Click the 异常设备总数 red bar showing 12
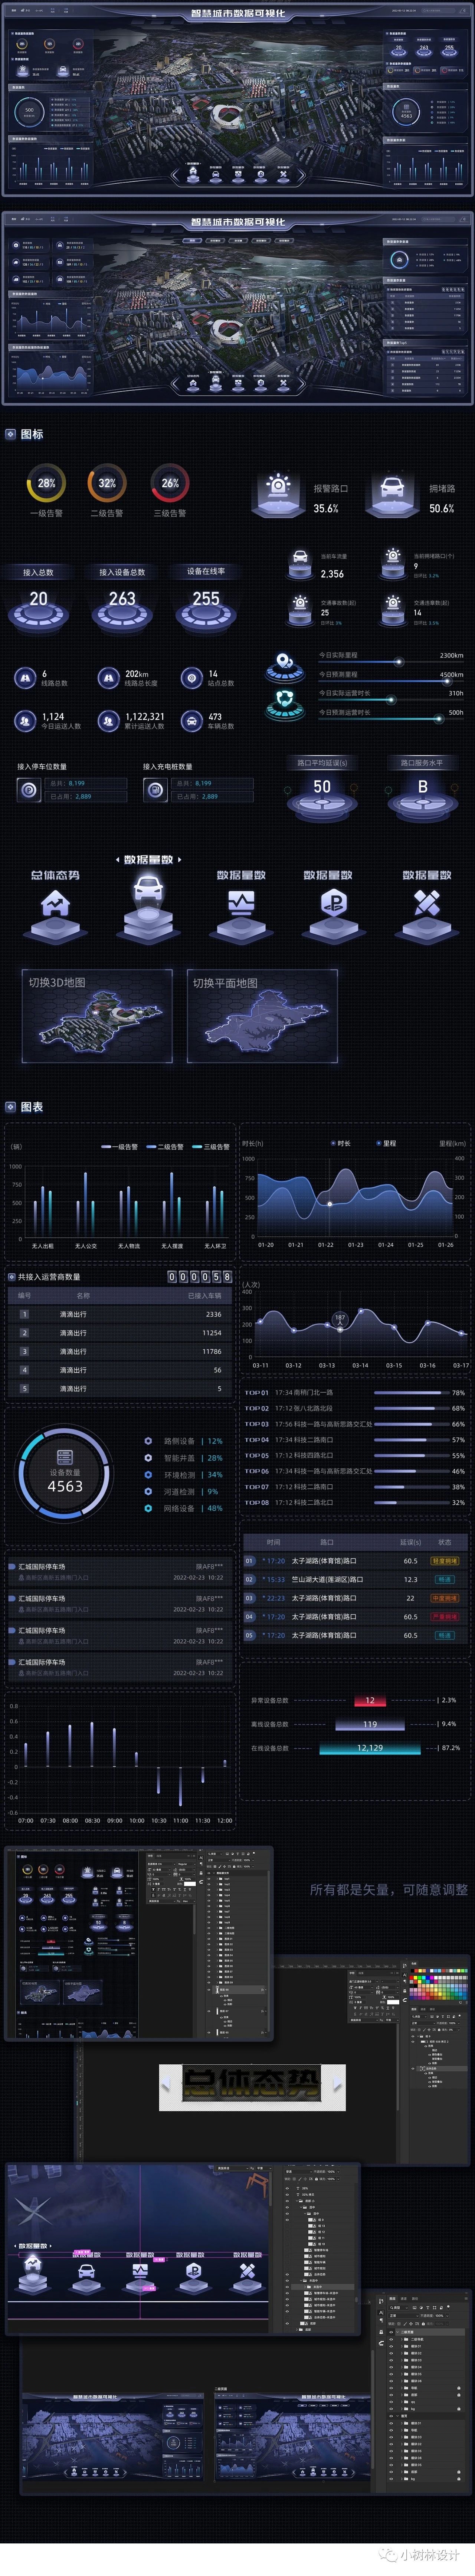 370,1700
